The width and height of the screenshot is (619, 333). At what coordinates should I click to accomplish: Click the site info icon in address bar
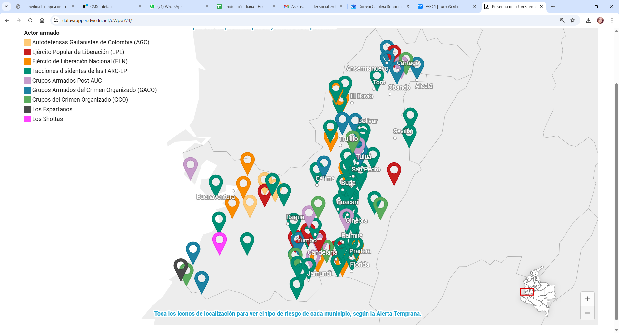coord(56,20)
